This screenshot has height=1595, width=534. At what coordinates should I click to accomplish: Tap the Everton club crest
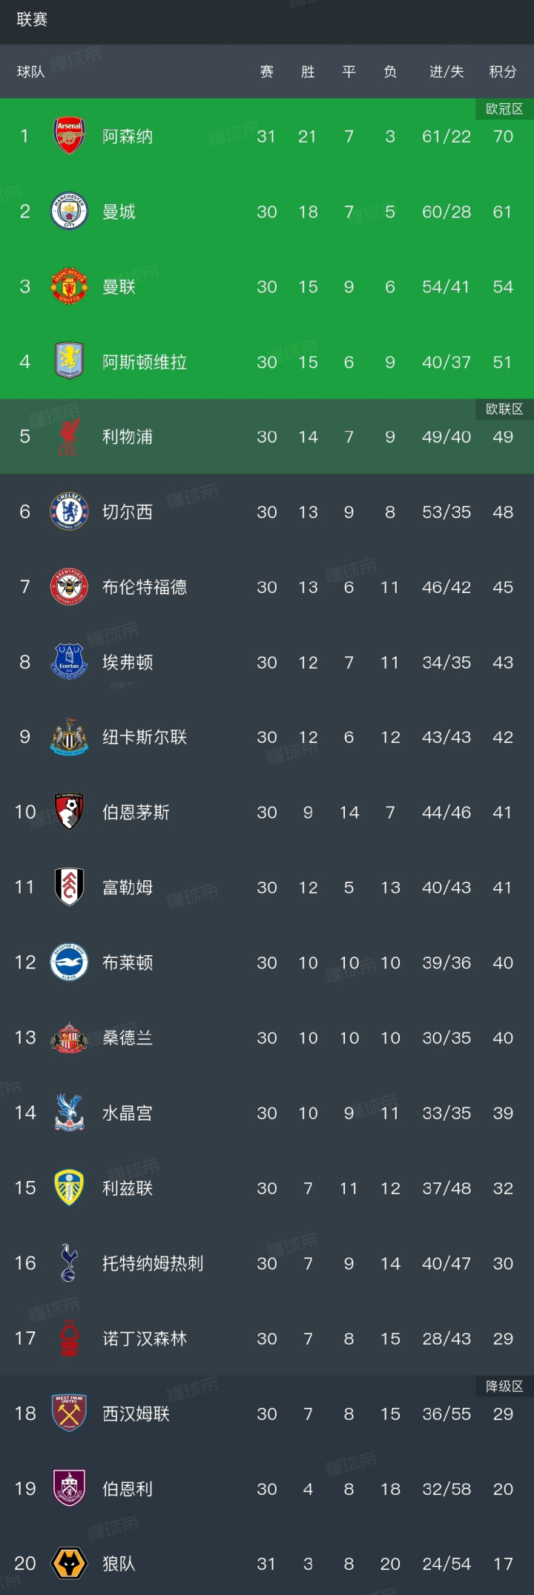pos(69,662)
